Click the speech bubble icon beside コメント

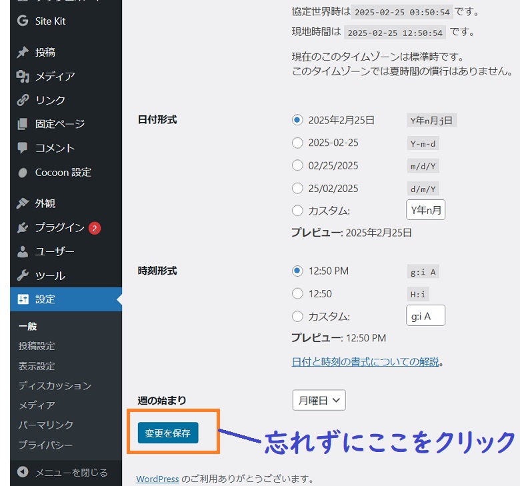click(x=23, y=147)
